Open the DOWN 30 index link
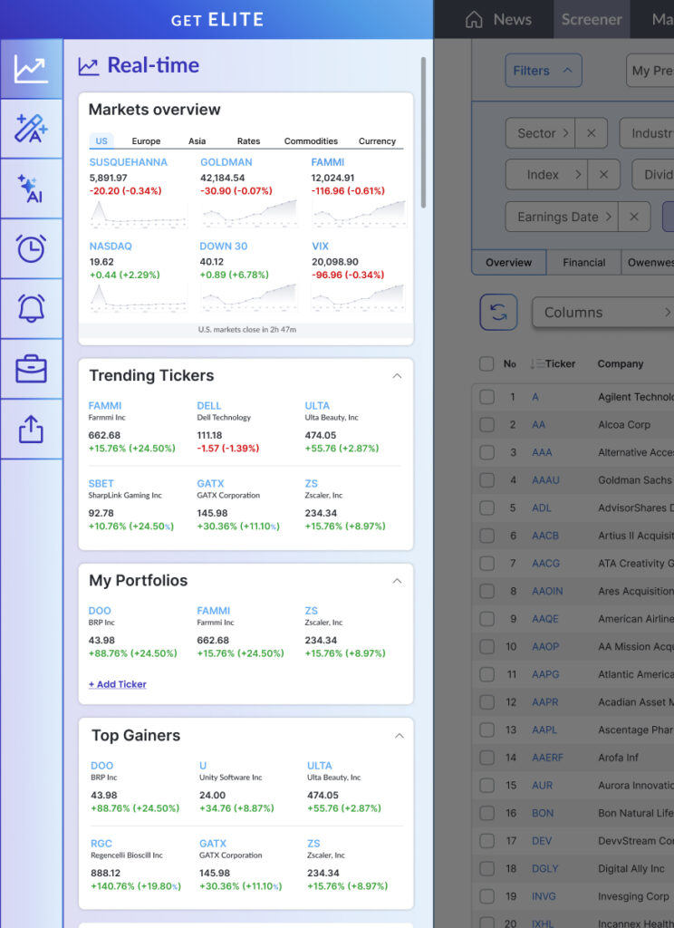 click(224, 246)
